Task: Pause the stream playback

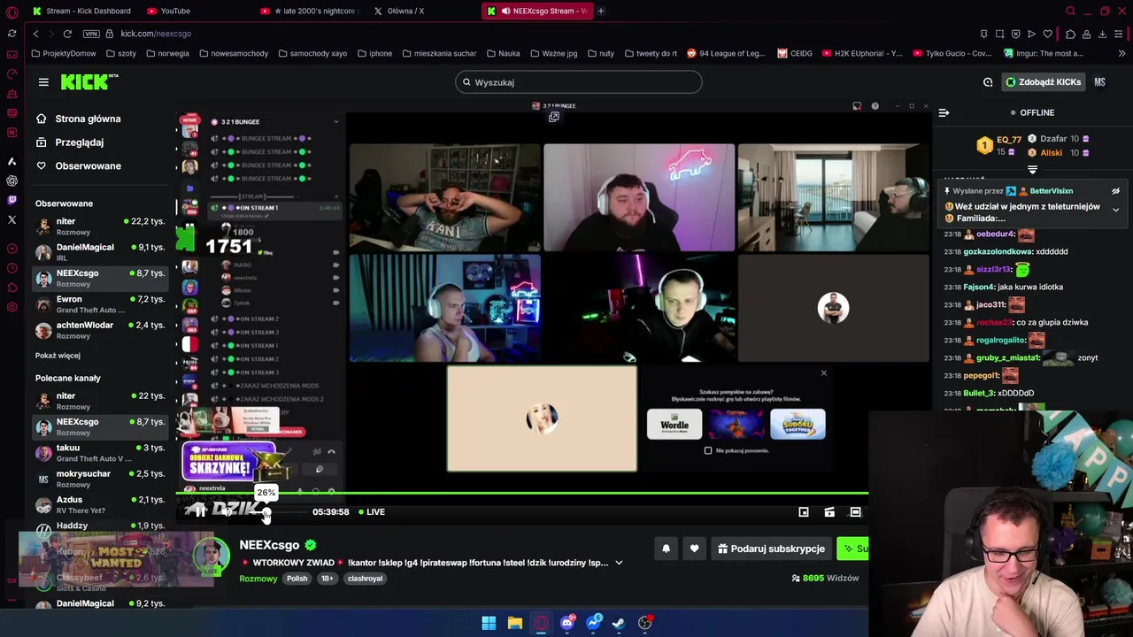Action: point(198,511)
